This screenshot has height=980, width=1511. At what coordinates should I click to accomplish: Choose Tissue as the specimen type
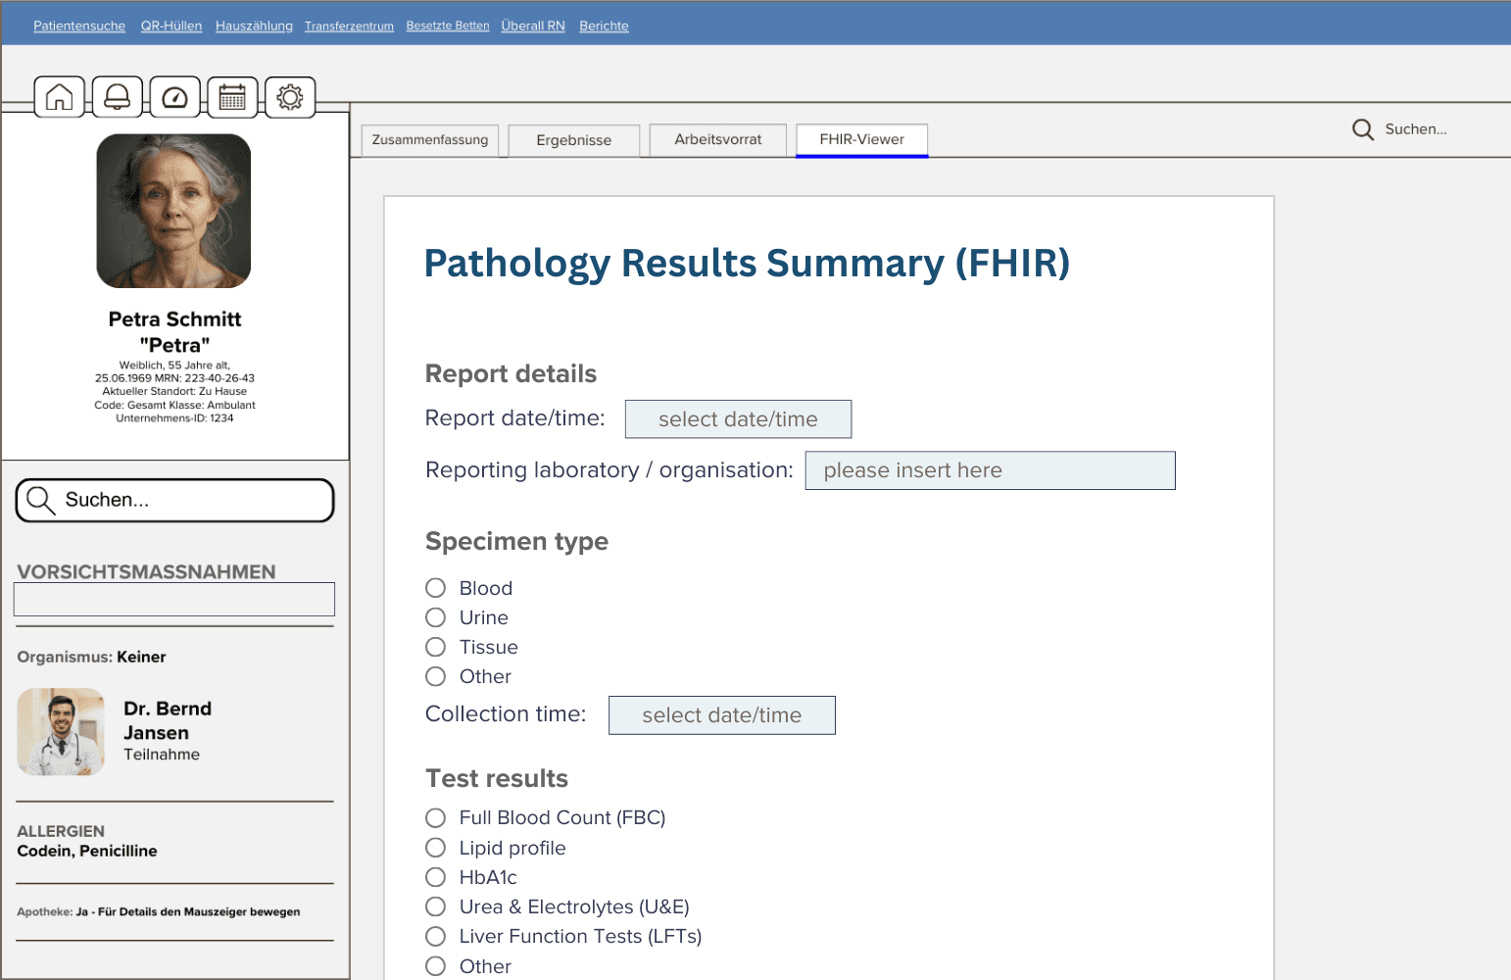click(x=436, y=647)
